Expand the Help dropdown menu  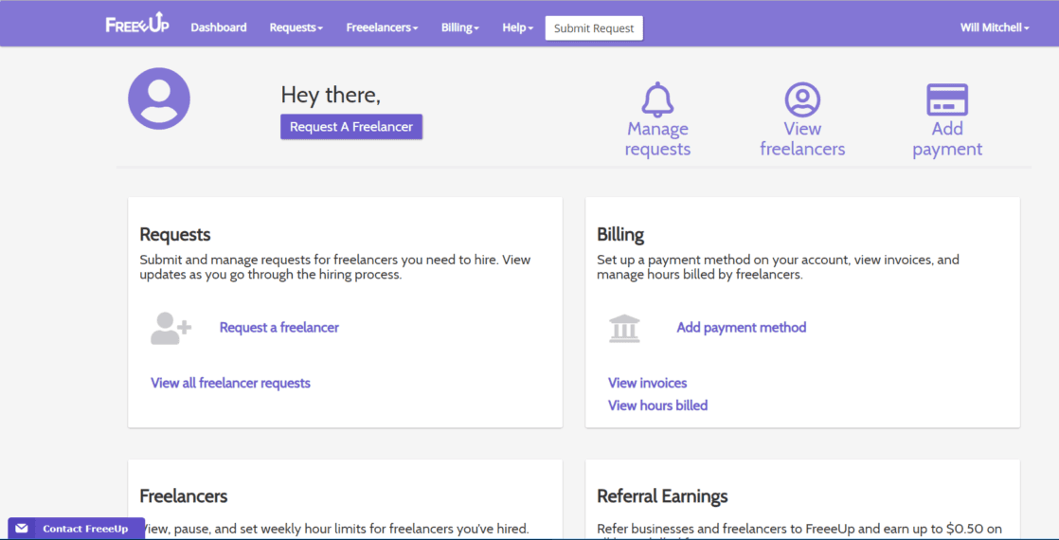coord(517,27)
